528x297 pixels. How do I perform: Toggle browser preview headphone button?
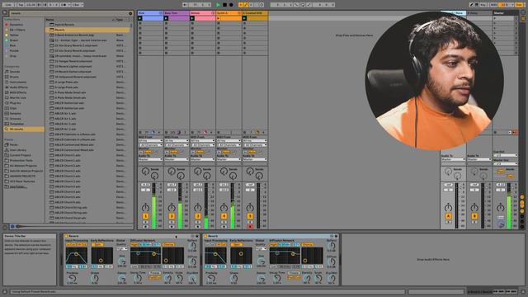coord(12,227)
